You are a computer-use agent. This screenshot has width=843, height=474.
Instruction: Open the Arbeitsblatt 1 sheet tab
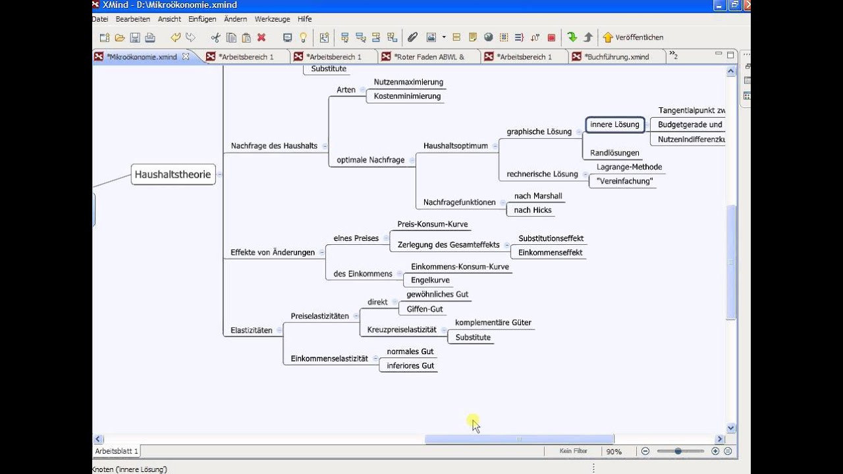[117, 451]
